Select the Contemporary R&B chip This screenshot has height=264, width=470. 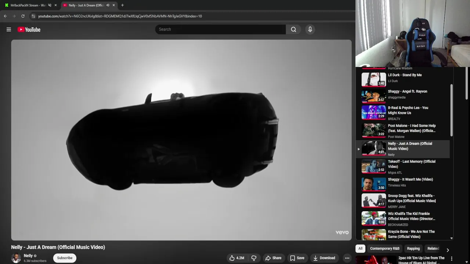(x=384, y=249)
